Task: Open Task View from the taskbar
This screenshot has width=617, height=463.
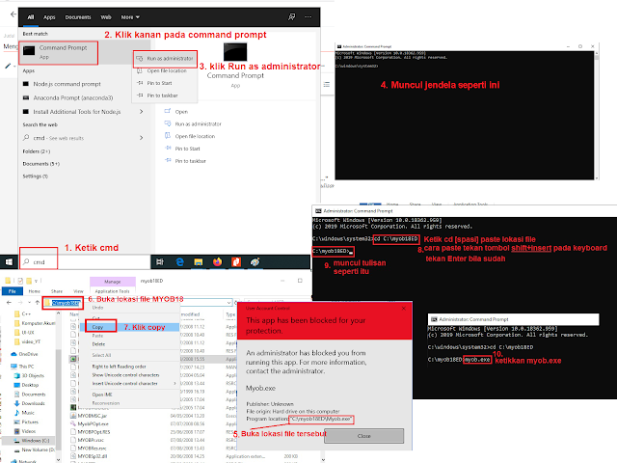Action: coord(160,261)
